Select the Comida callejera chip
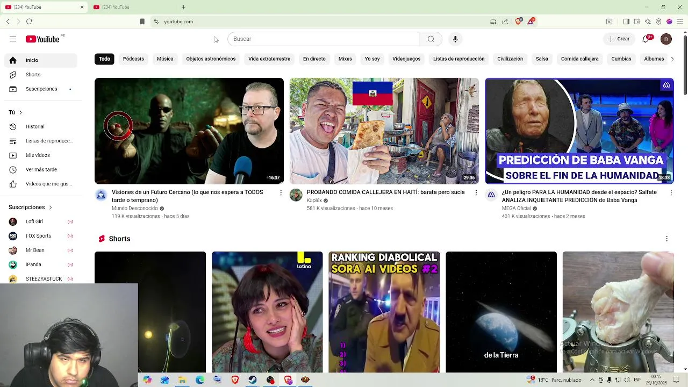This screenshot has width=688, height=387. click(579, 59)
